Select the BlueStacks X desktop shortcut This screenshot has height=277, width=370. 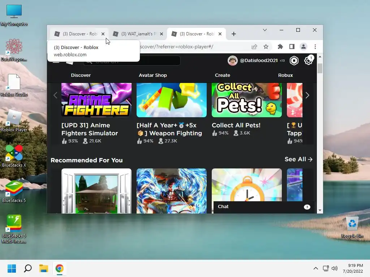[x=14, y=156]
